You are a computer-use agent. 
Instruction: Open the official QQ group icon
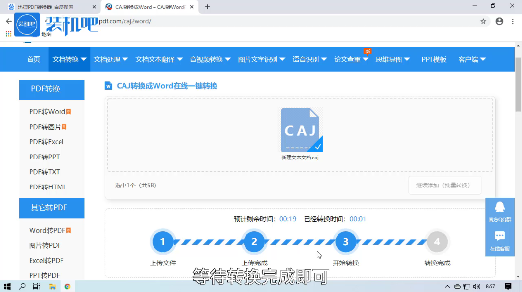[x=500, y=212]
